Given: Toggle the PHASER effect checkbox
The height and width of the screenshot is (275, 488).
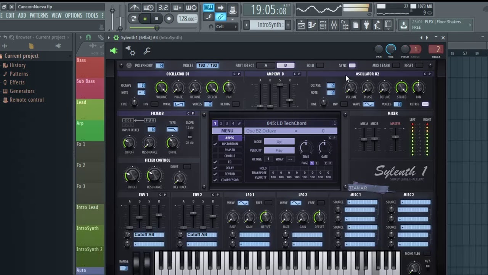Looking at the screenshot, I should pos(215,150).
